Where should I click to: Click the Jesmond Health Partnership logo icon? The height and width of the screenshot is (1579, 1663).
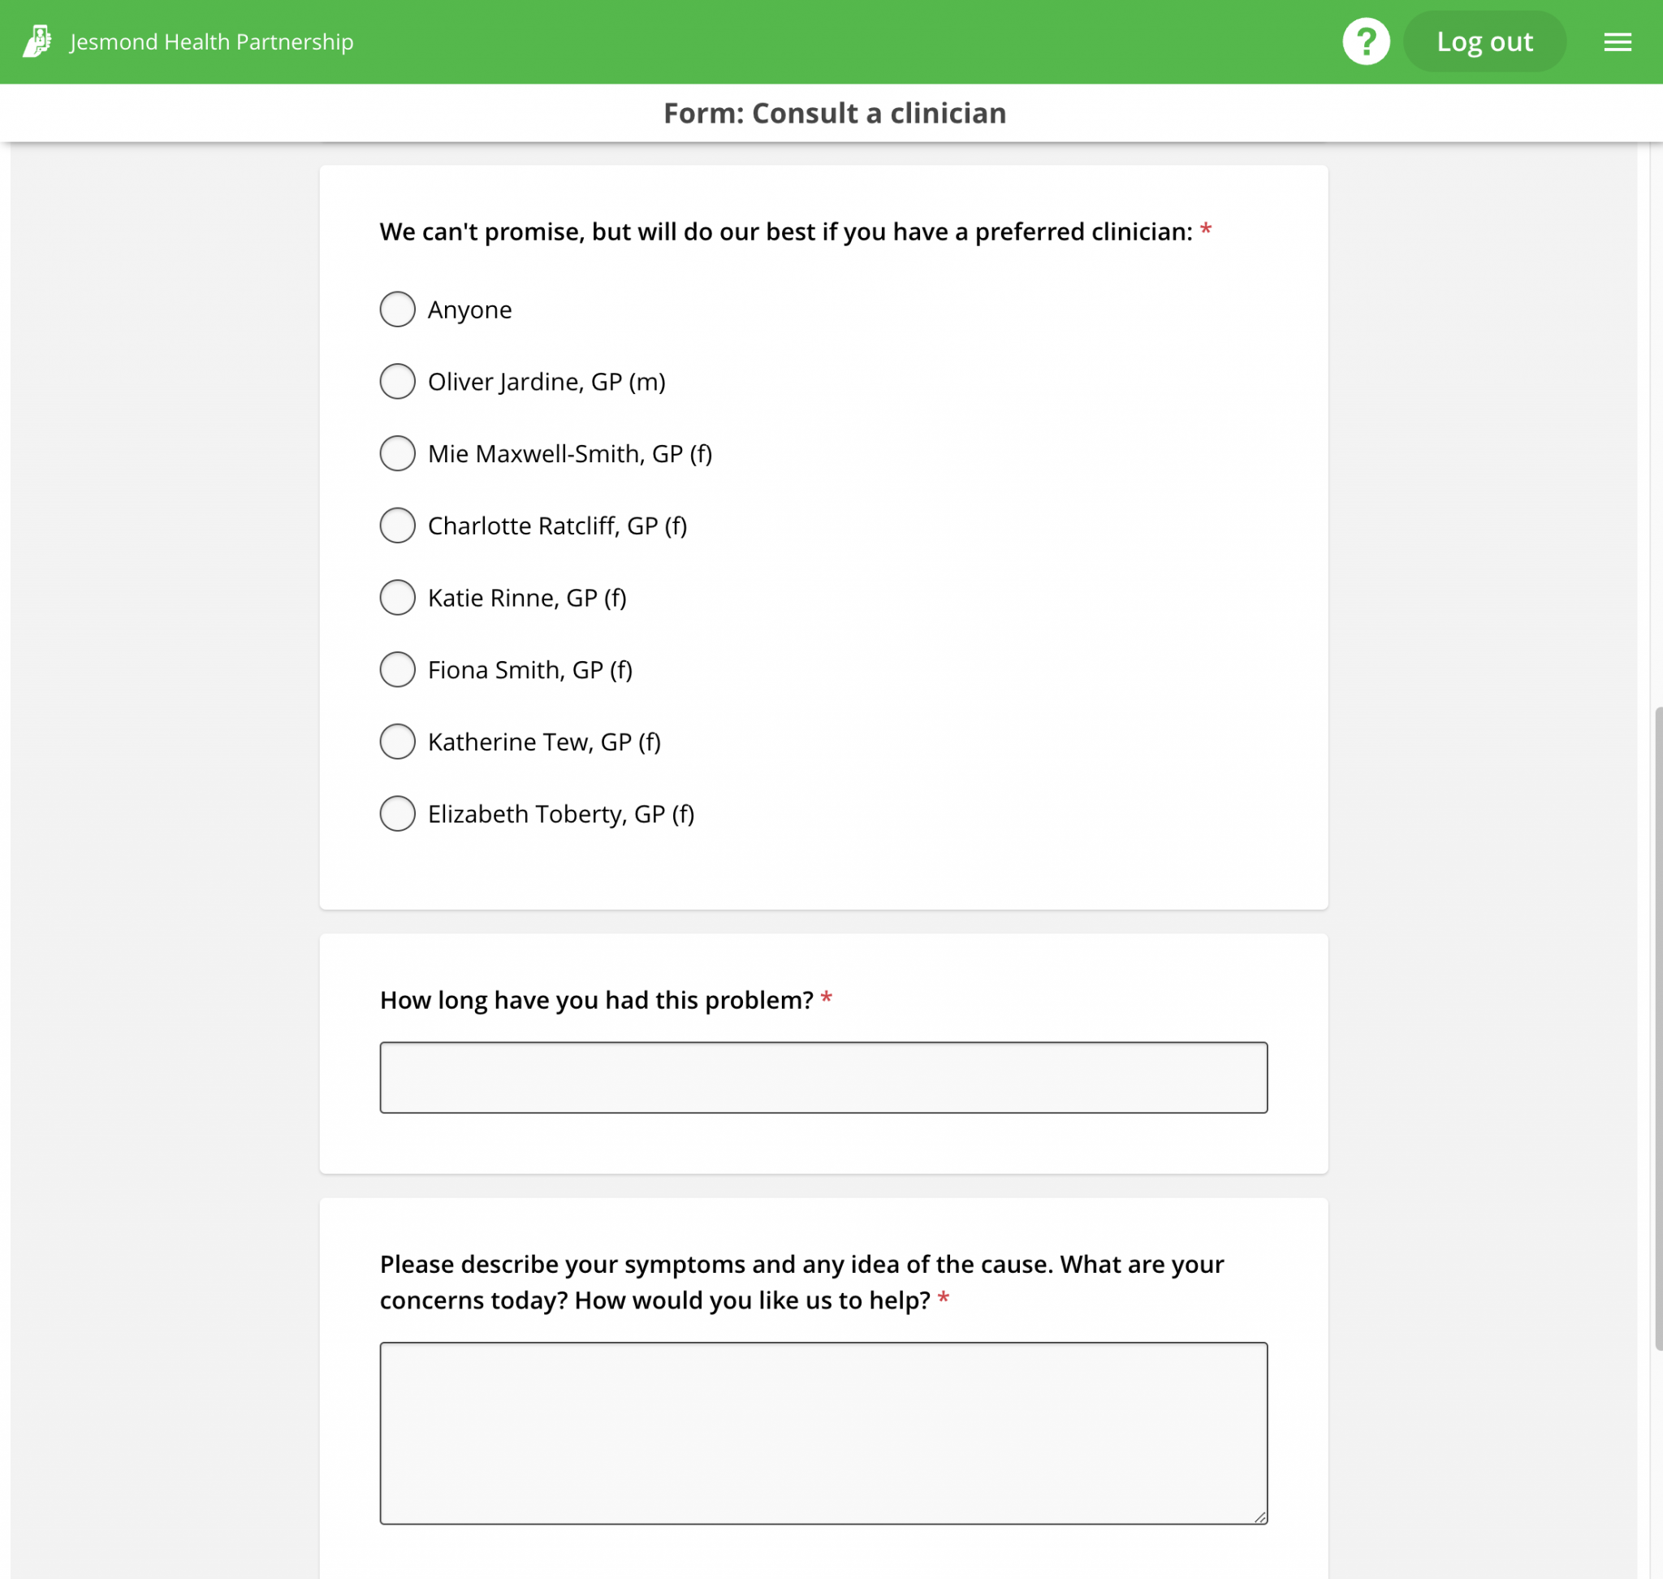coord(39,41)
